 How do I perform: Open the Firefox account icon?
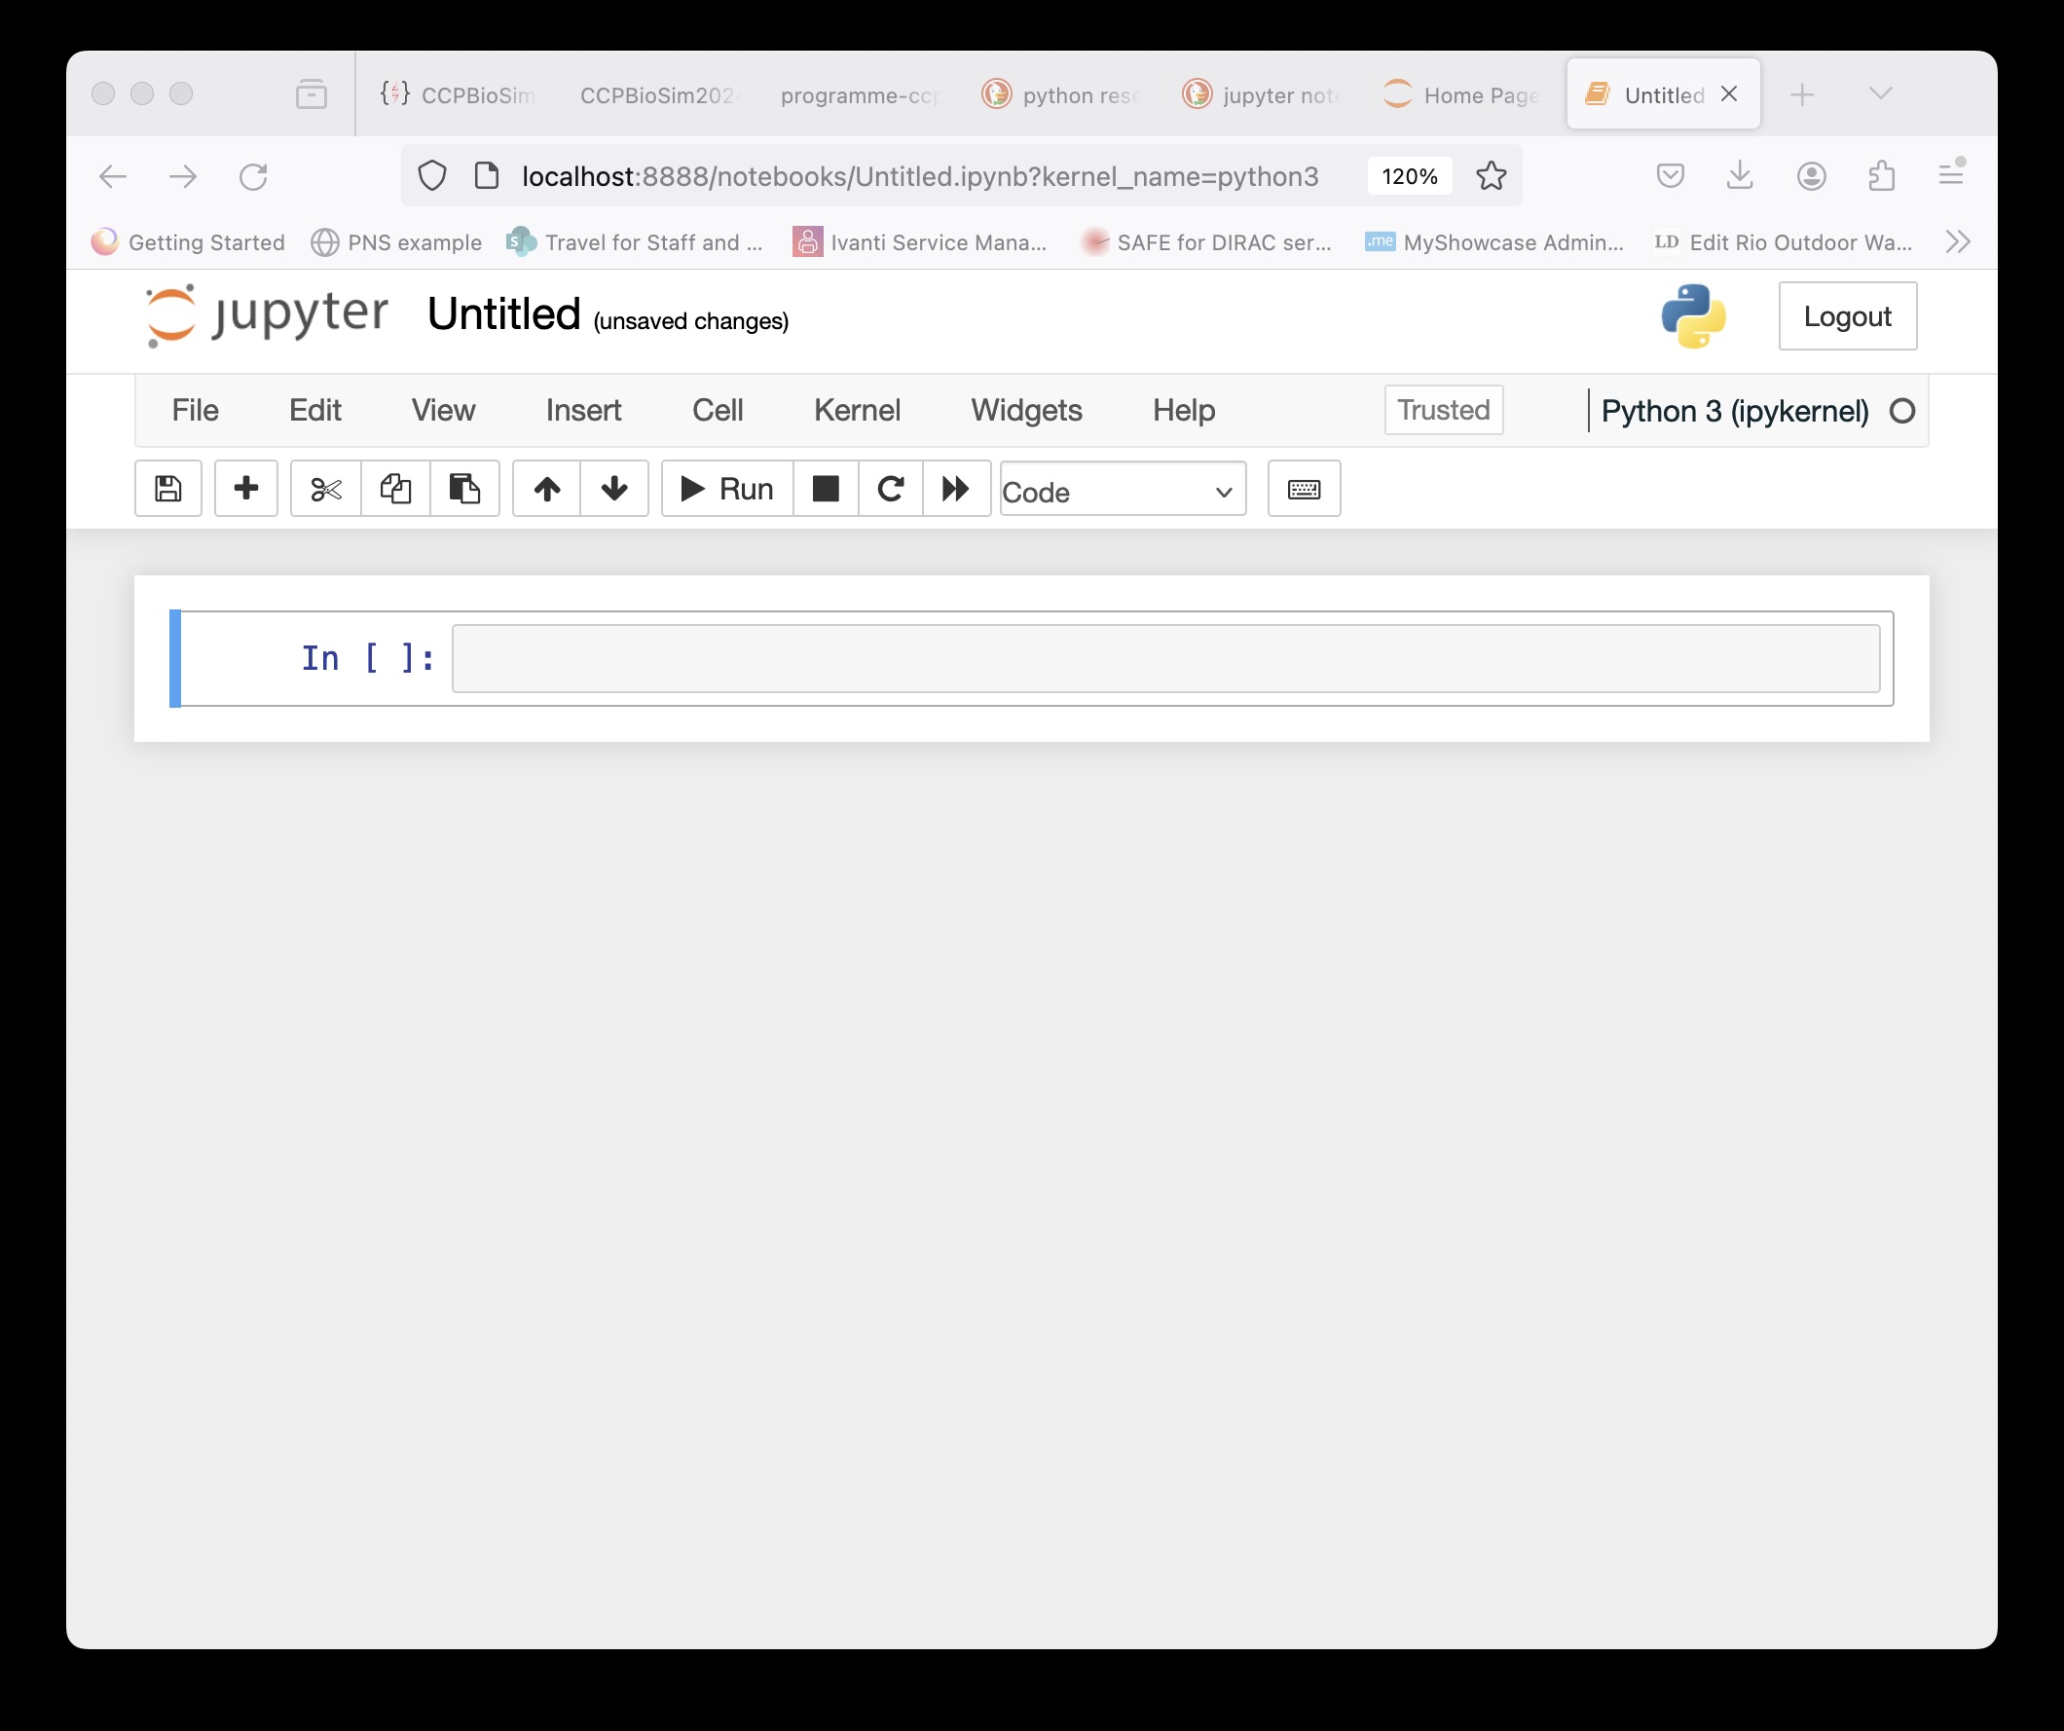pos(1812,176)
